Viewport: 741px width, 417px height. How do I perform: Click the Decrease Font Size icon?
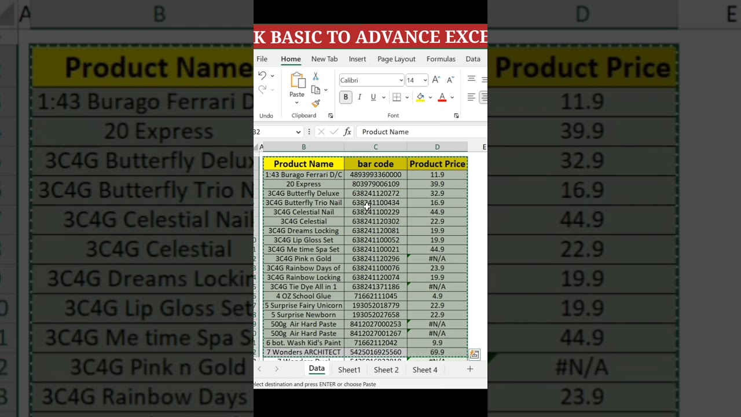[x=450, y=80]
